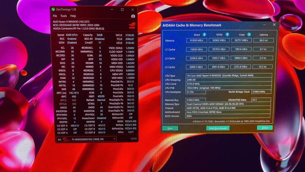Click the Read info icon in AIDA64
Image resolution: width=305 pixels, height=172 pixels.
coord(204,35)
